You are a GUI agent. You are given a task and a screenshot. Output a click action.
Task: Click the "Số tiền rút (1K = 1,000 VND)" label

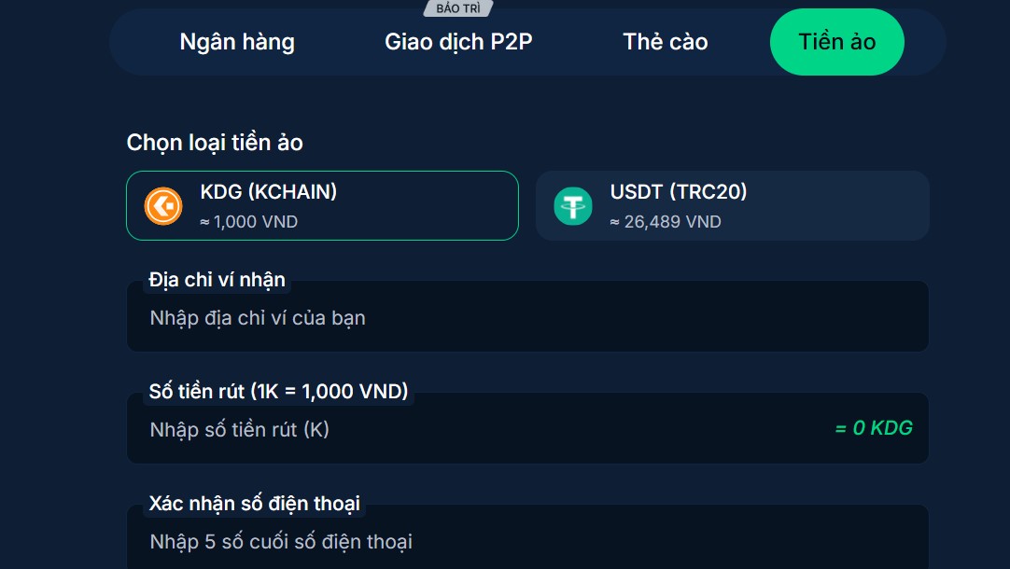(x=277, y=391)
